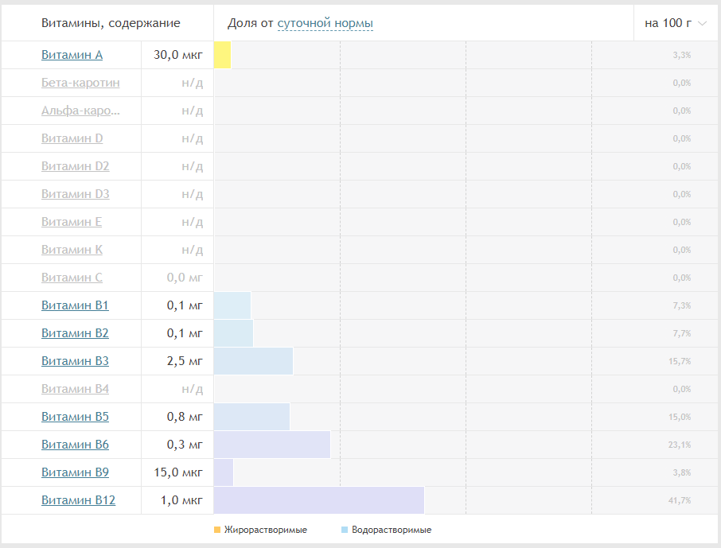Click the Жирорастворимые legend swatch
The width and height of the screenshot is (721, 548).
tap(217, 530)
